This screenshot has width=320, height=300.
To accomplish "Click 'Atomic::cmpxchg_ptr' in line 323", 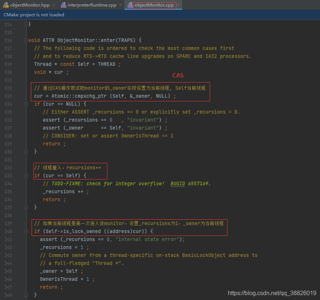I will (x=79, y=96).
